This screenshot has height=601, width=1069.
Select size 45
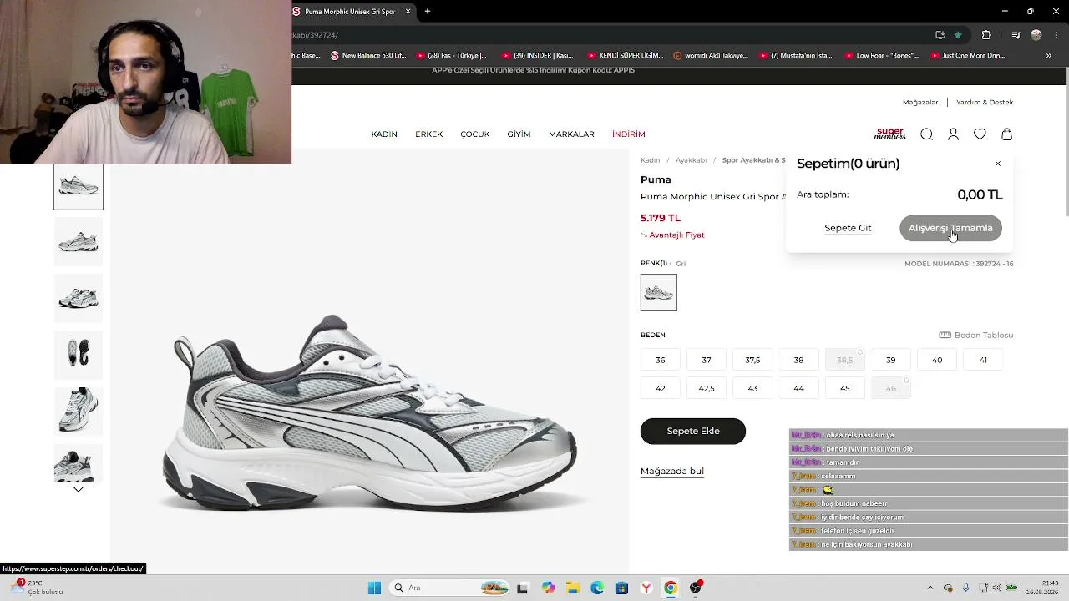(x=845, y=388)
